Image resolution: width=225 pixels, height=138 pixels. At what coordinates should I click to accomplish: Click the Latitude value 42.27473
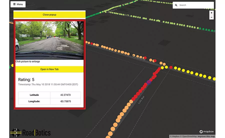click(65, 95)
